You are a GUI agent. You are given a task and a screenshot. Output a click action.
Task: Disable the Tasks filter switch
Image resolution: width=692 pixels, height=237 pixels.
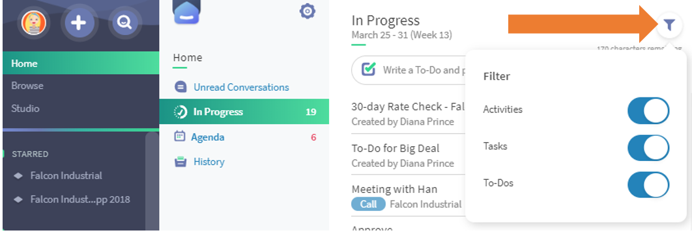point(648,147)
